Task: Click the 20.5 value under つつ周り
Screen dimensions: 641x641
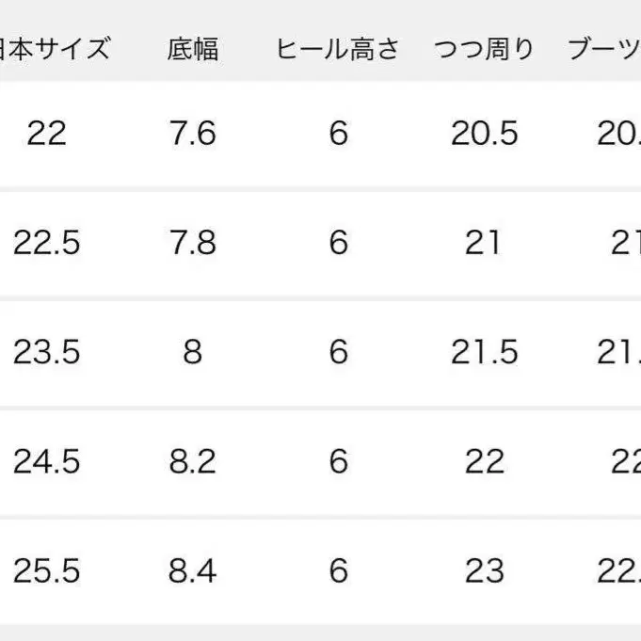Action: (484, 134)
